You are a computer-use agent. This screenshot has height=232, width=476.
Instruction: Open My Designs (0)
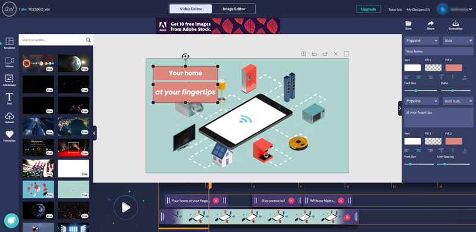(x=418, y=10)
